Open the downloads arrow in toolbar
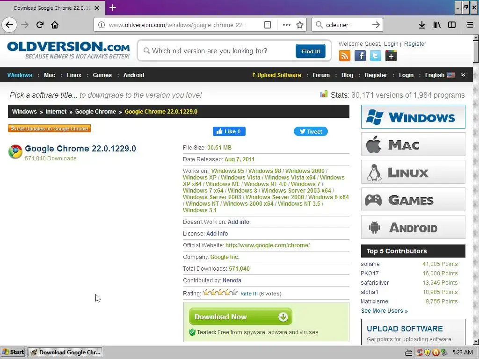The image size is (479, 359). point(421,25)
